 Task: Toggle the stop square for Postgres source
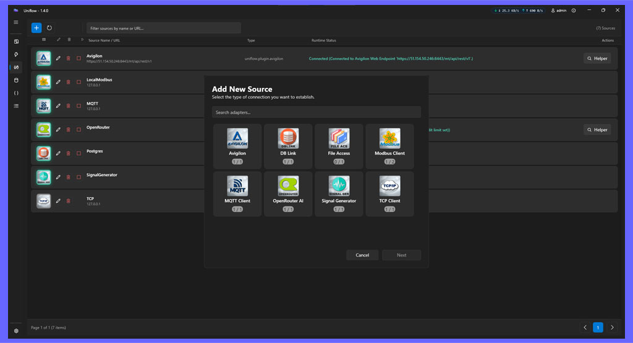pos(79,153)
